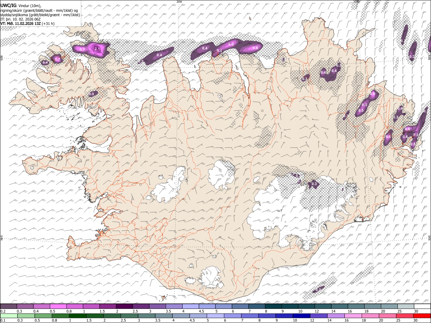Screen dimensions: 431x323
Task: Click the purple snow patch over the sea south-east of Iceland
Action: coord(319,289)
